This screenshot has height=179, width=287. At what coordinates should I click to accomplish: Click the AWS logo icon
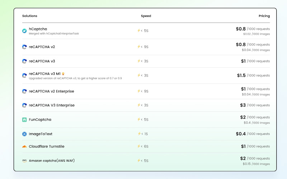(x=24, y=160)
